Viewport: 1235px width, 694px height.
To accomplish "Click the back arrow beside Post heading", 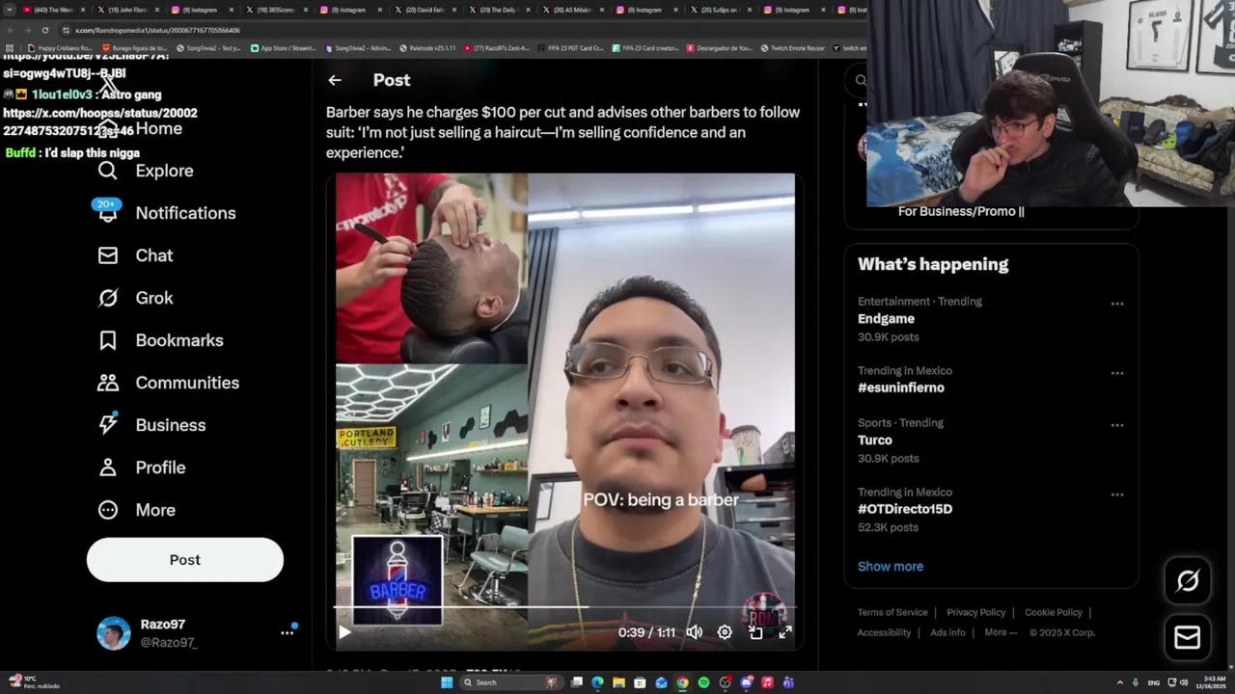I will pos(334,80).
